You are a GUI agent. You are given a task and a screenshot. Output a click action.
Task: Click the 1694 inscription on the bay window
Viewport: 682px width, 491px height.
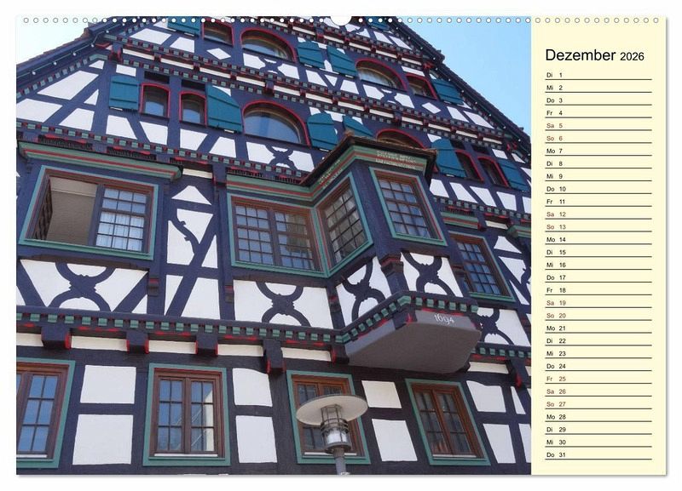tap(444, 319)
